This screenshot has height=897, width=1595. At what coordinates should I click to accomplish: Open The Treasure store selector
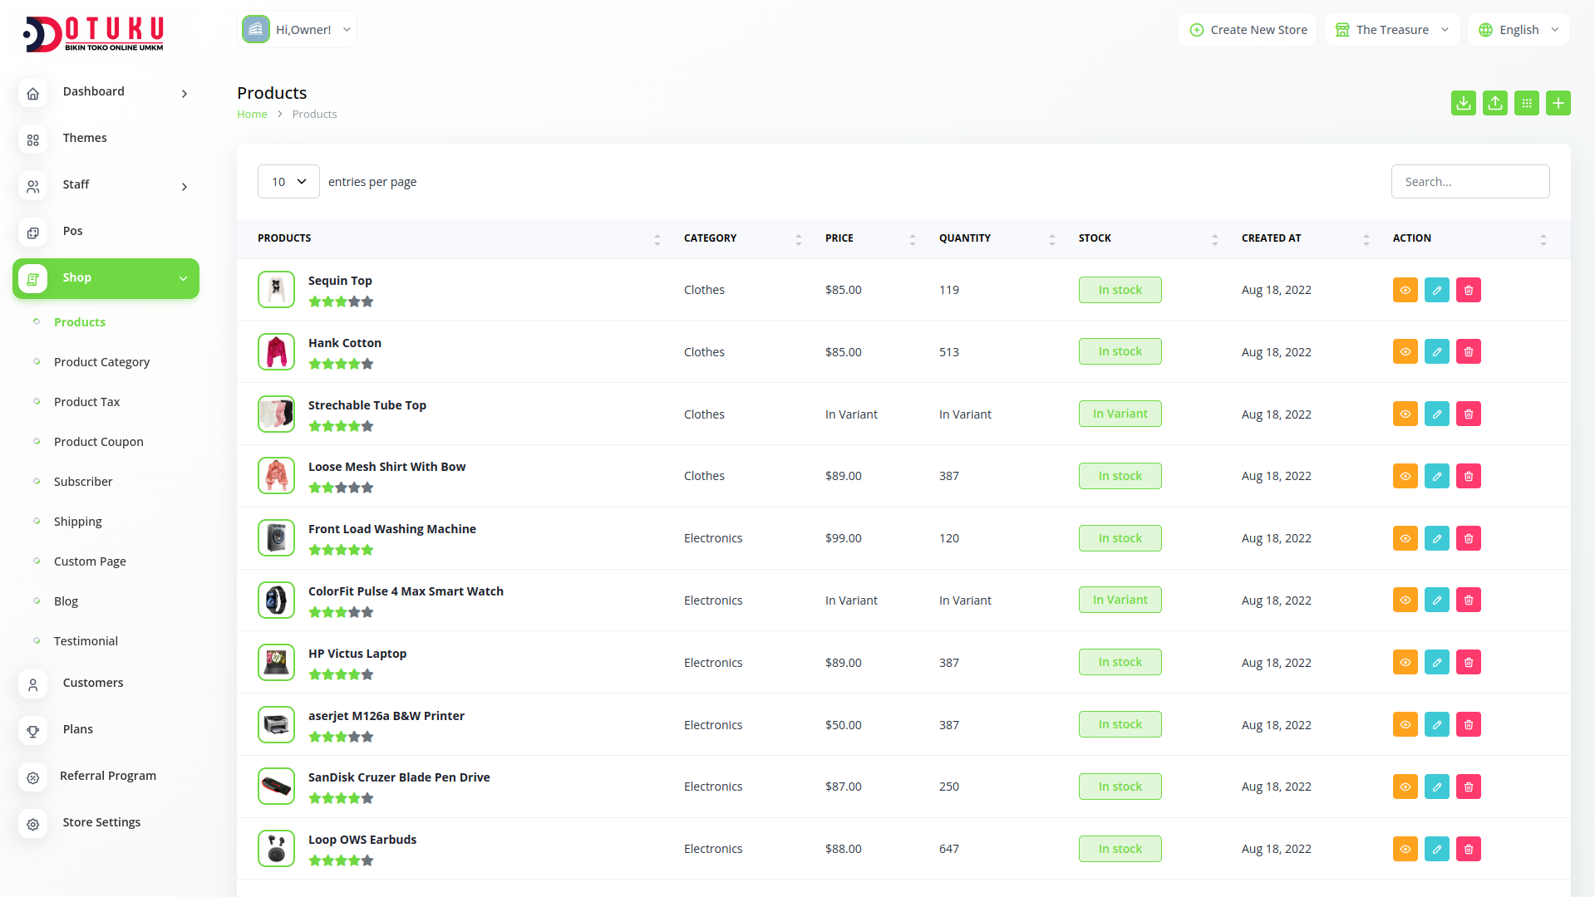coord(1392,30)
